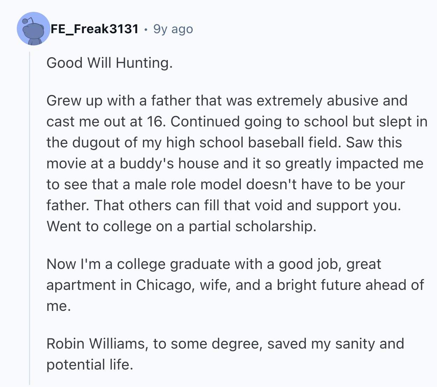Click the sentence starting "Robin Williams, to some degree"
437x387 pixels.
point(225,344)
